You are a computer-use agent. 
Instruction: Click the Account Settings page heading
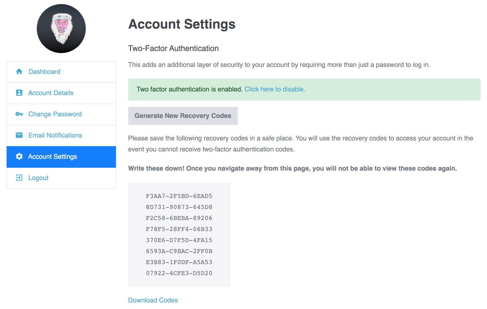coord(182,24)
